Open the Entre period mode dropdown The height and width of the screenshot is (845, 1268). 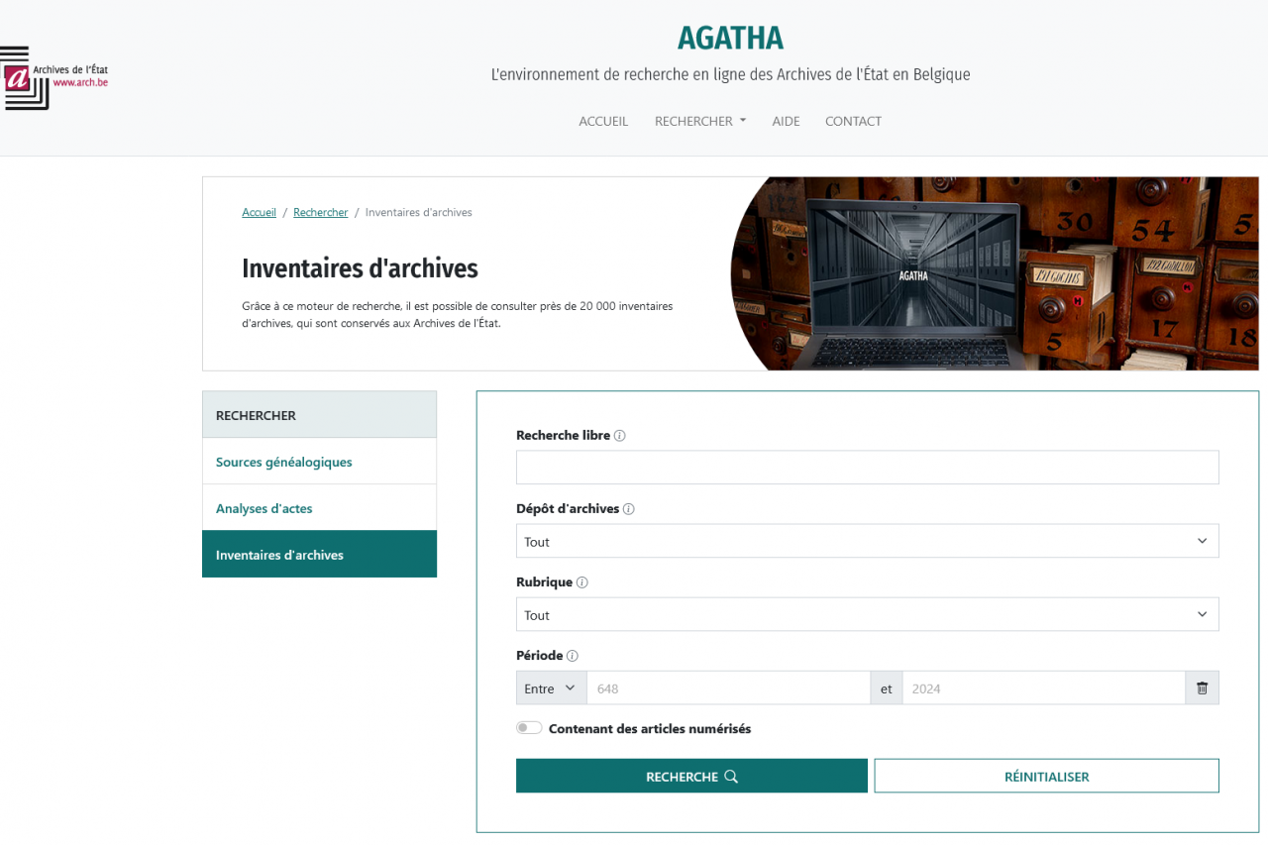(x=552, y=688)
